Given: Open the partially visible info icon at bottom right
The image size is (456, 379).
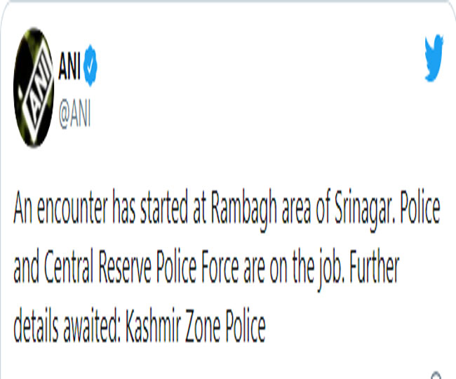Looking at the screenshot, I should point(436,375).
